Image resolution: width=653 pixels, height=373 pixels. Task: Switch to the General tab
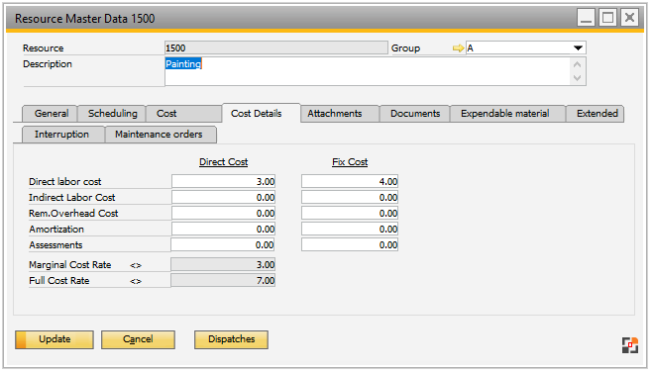(x=51, y=114)
